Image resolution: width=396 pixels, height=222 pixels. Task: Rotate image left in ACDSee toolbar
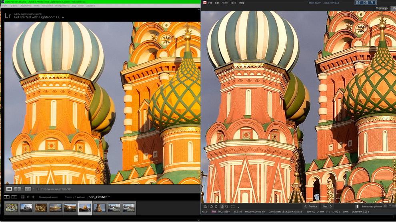coord(211,206)
